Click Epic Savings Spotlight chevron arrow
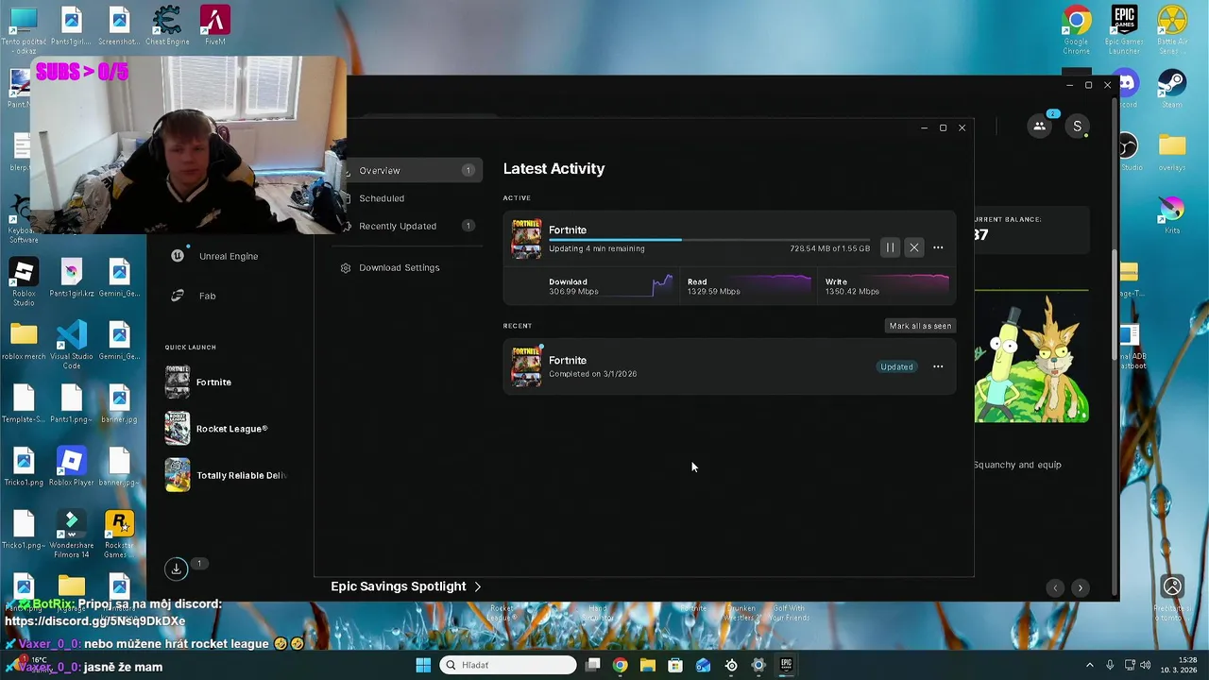Screen dimensions: 1209x680 tap(477, 586)
